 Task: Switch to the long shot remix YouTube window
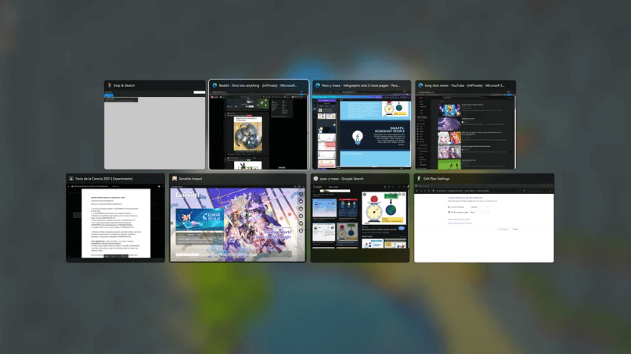[x=465, y=130]
